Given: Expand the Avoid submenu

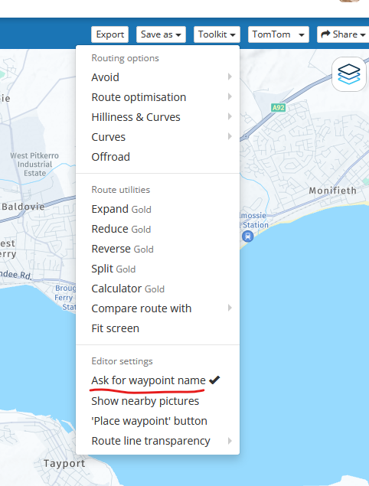Looking at the screenshot, I should point(158,77).
